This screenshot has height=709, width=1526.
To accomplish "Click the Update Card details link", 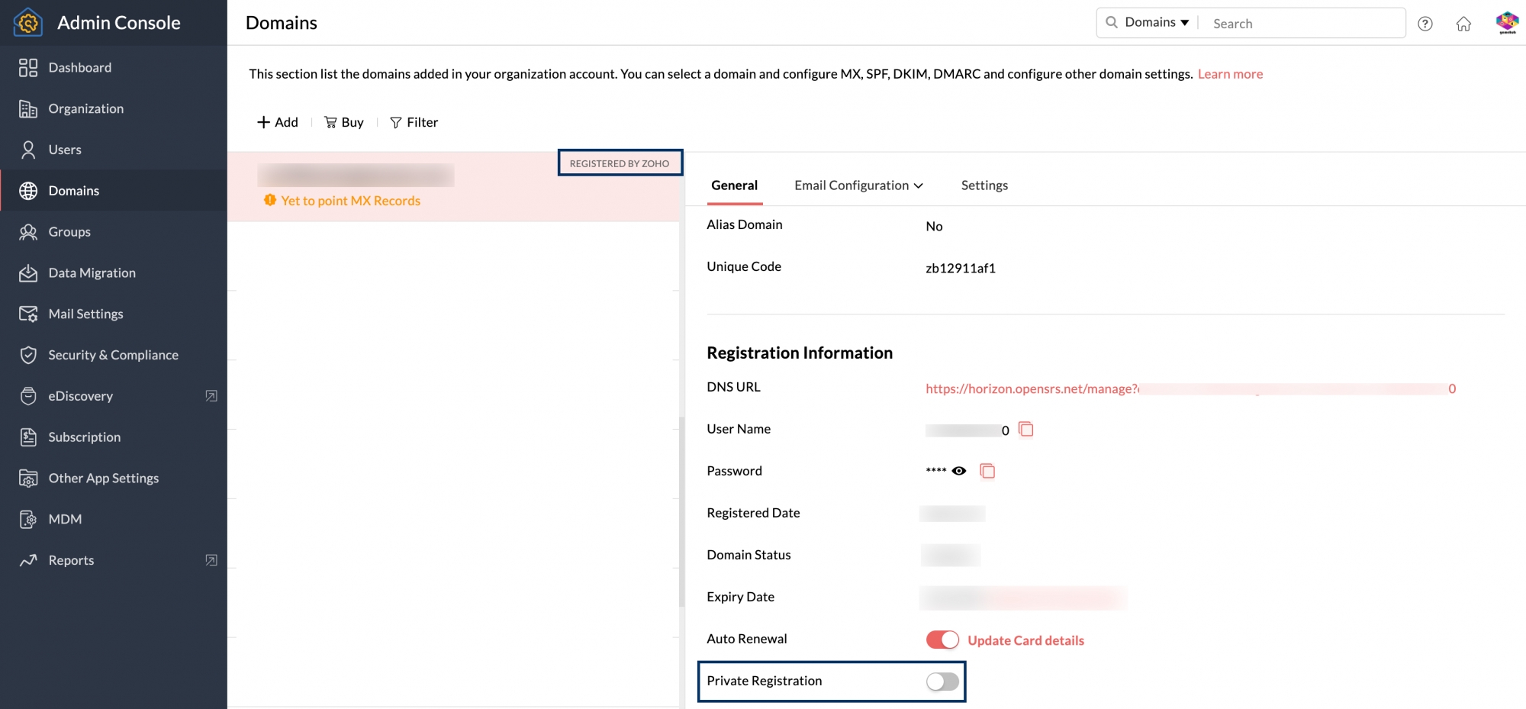I will point(1025,640).
